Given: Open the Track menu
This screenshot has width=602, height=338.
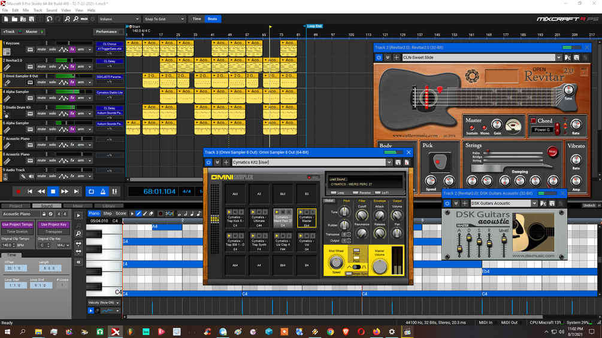Looking at the screenshot, I should (x=38, y=10).
